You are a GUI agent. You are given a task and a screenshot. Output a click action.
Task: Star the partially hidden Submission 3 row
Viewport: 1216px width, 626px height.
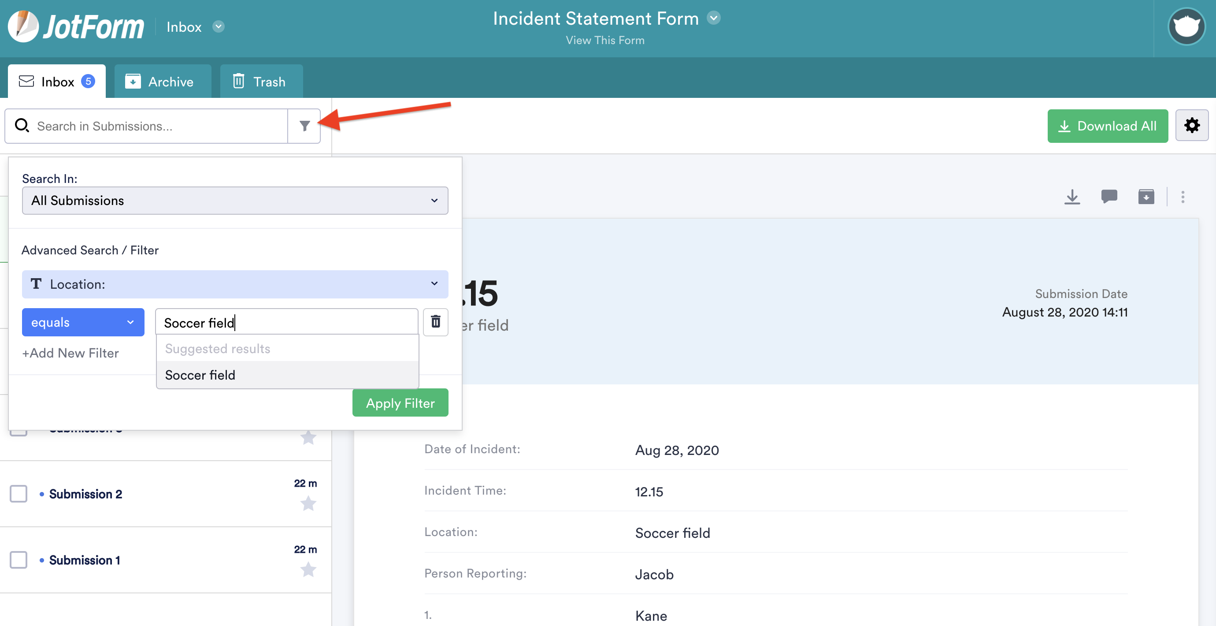(x=308, y=437)
